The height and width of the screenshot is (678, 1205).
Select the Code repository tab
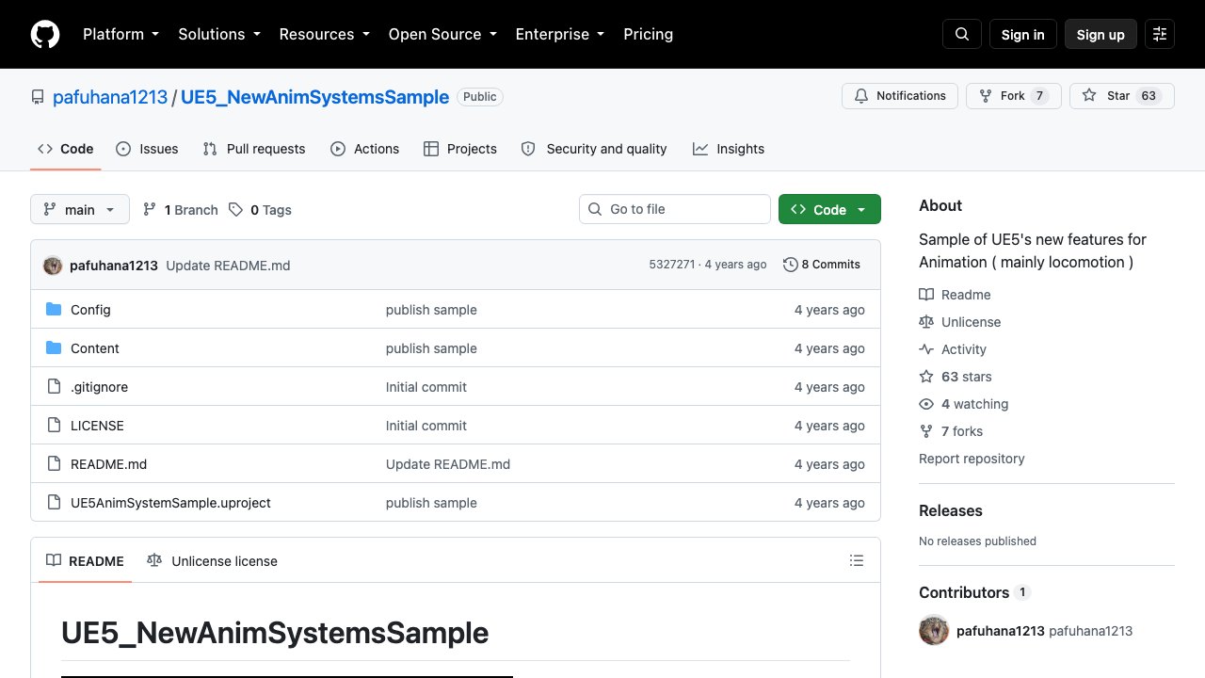(66, 149)
